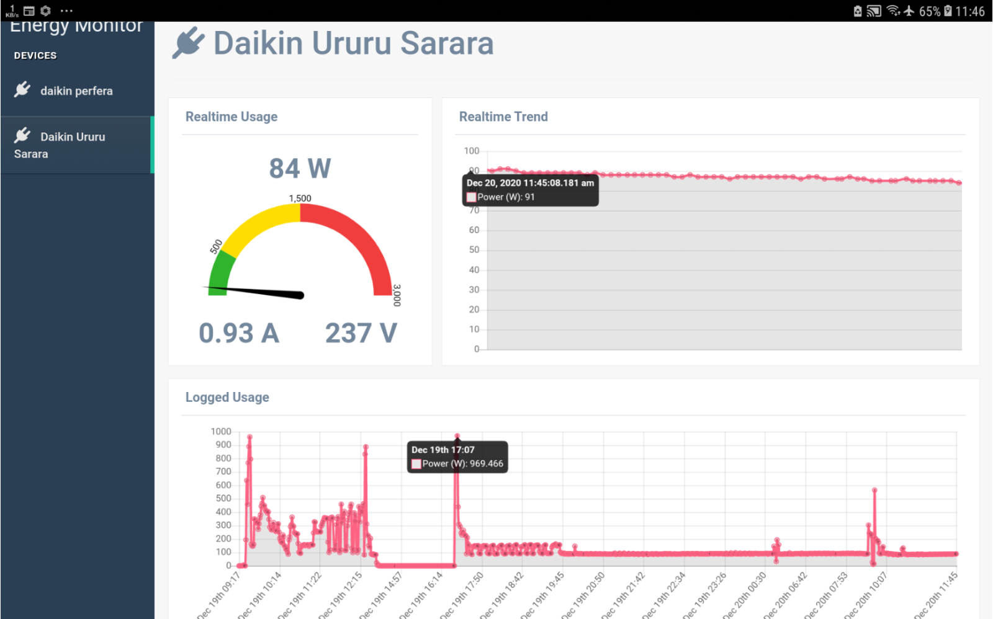Image resolution: width=993 pixels, height=619 pixels.
Task: Click the large plug icon beside page title
Action: click(x=189, y=43)
